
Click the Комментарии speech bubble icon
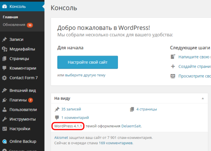point(4,68)
